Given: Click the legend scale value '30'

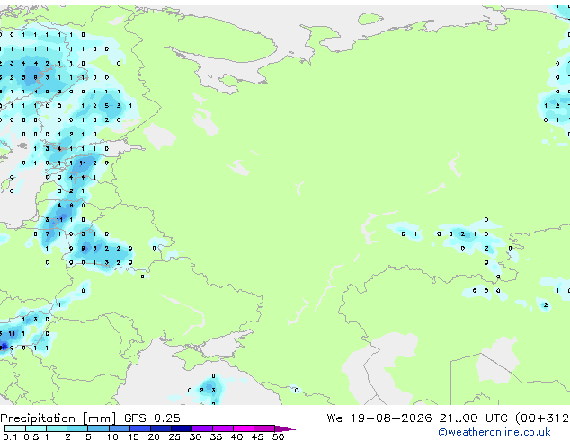Looking at the screenshot, I should tap(195, 436).
